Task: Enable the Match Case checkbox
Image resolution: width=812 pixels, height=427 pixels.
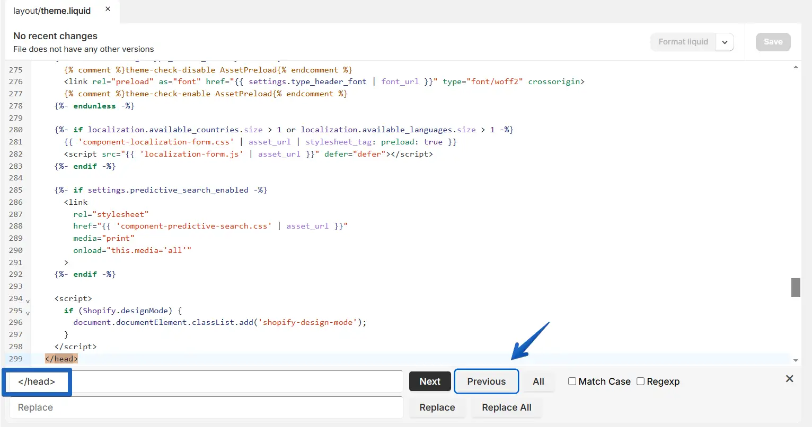Action: tap(572, 381)
